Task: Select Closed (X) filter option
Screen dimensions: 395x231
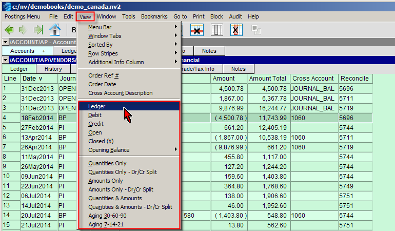Action: pyautogui.click(x=101, y=141)
